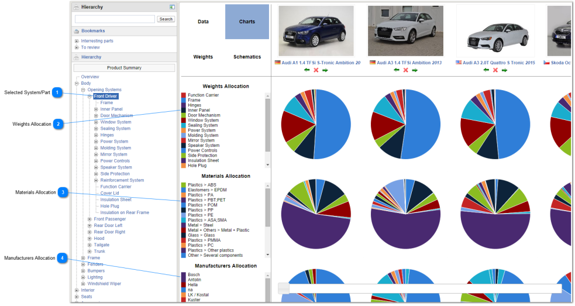Click Czech flag beside Skoda
This screenshot has height=306, width=575.
pos(546,63)
